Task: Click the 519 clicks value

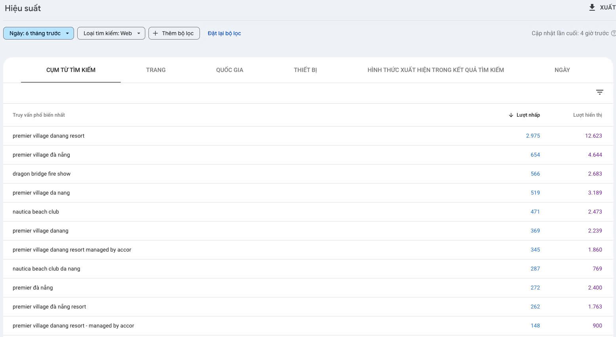Action: [x=535, y=193]
